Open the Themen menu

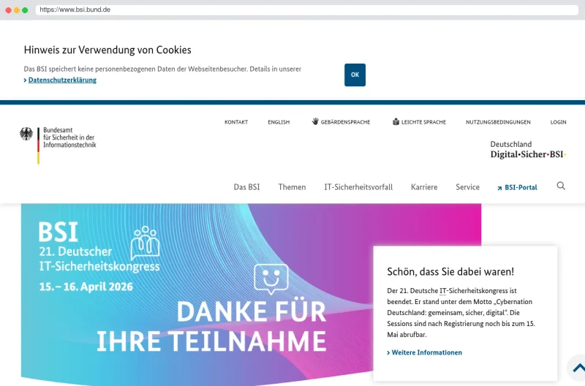(x=292, y=187)
